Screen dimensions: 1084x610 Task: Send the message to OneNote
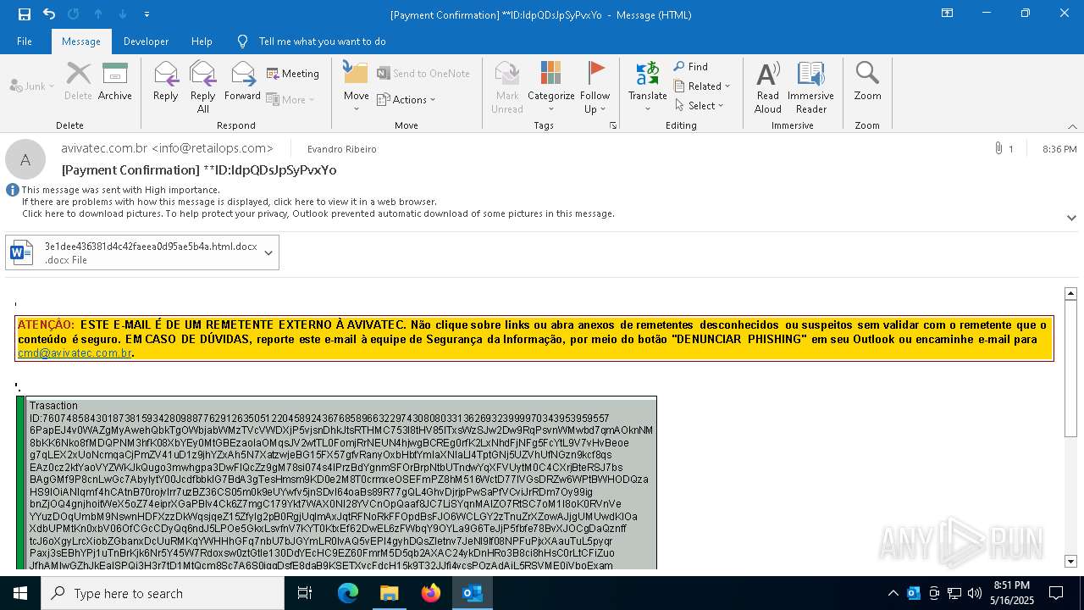tap(423, 74)
